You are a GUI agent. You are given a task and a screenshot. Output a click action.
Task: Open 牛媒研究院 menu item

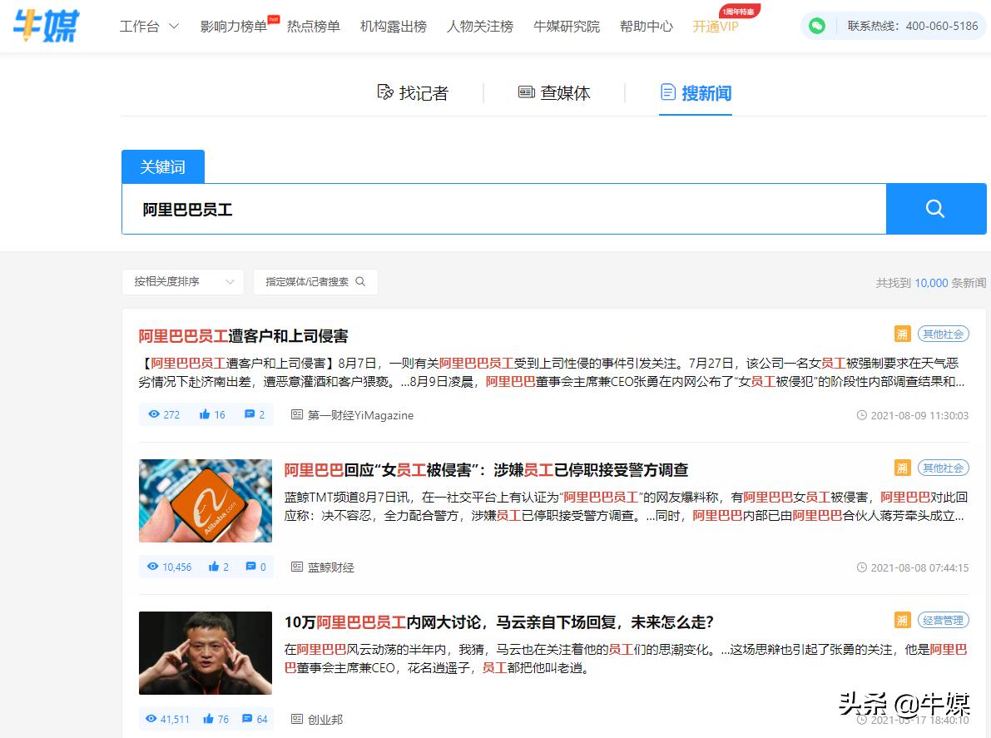(567, 26)
